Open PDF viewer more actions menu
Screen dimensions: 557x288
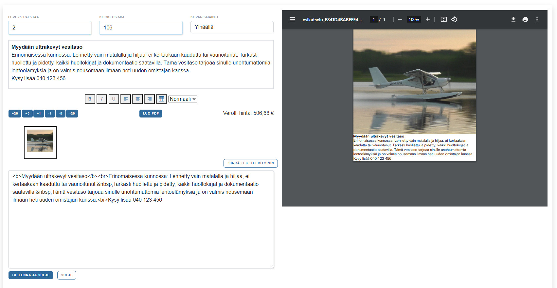[x=537, y=19]
